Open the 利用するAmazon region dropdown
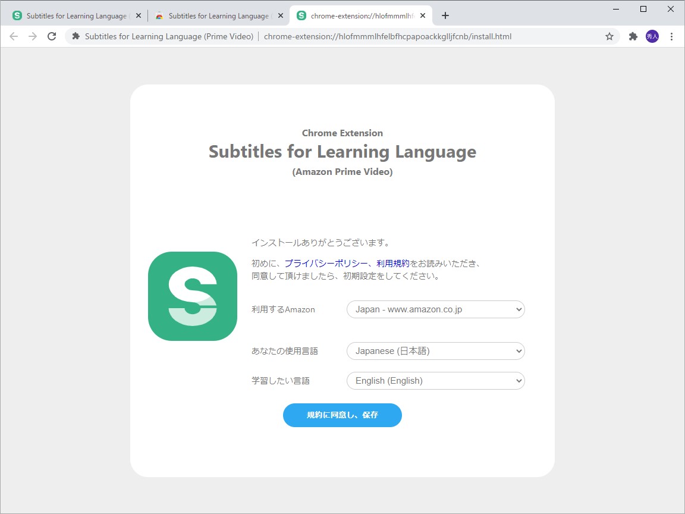The image size is (685, 514). coord(435,309)
